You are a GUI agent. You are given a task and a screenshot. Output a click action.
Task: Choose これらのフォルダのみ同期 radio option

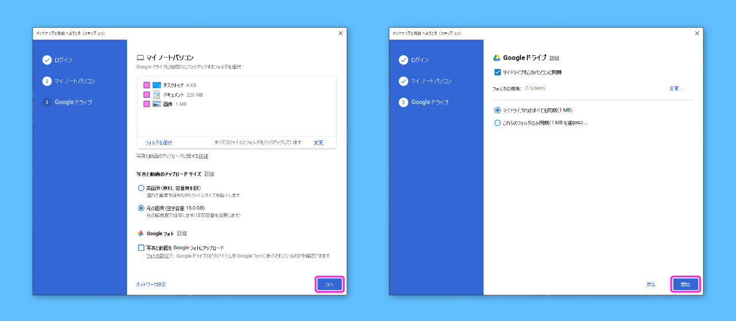pyautogui.click(x=497, y=123)
